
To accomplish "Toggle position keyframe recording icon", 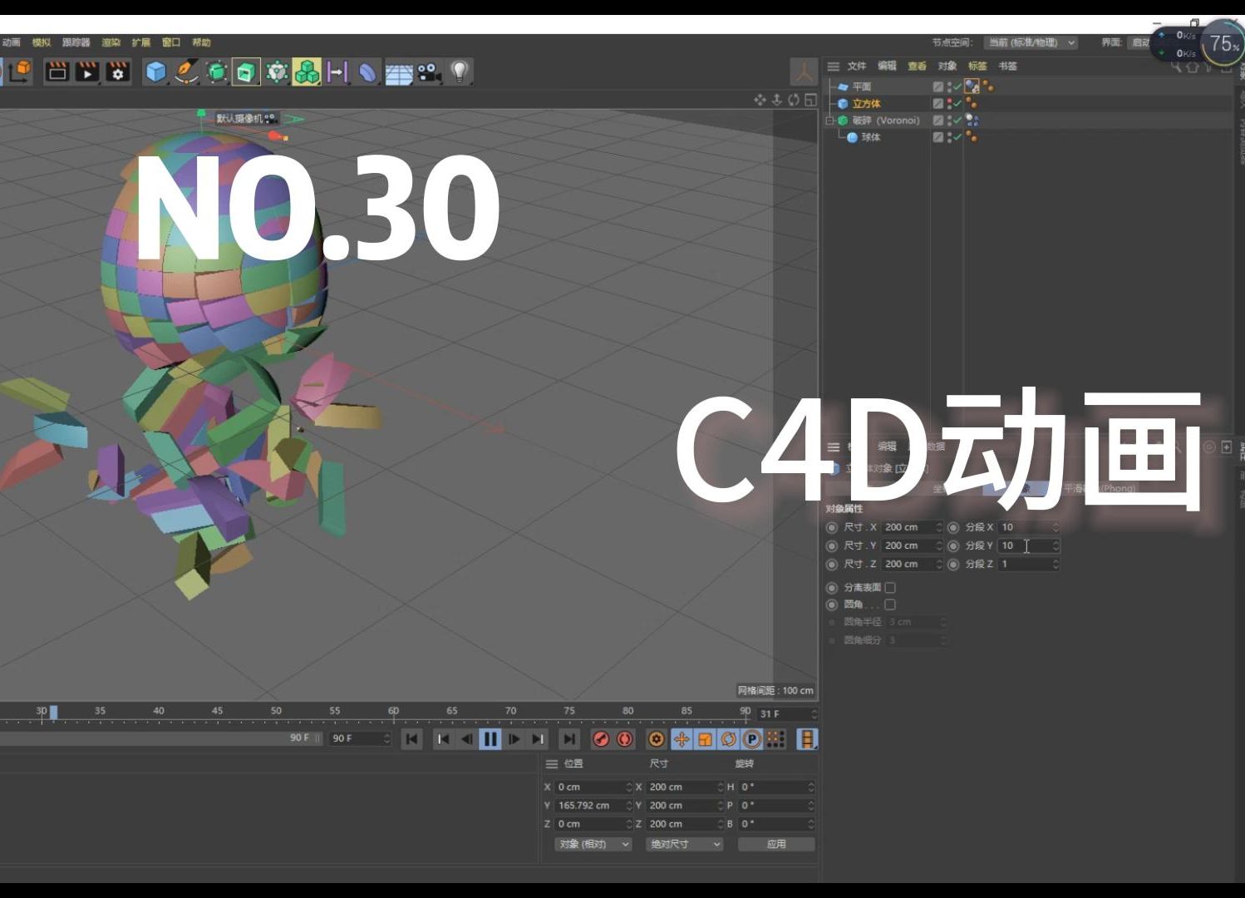I will click(682, 739).
